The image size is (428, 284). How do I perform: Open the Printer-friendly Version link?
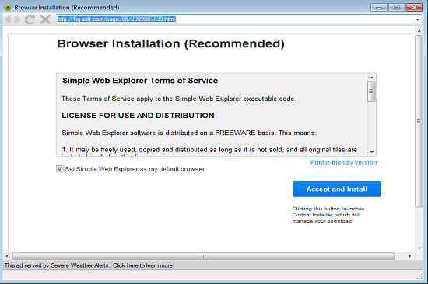tap(343, 162)
